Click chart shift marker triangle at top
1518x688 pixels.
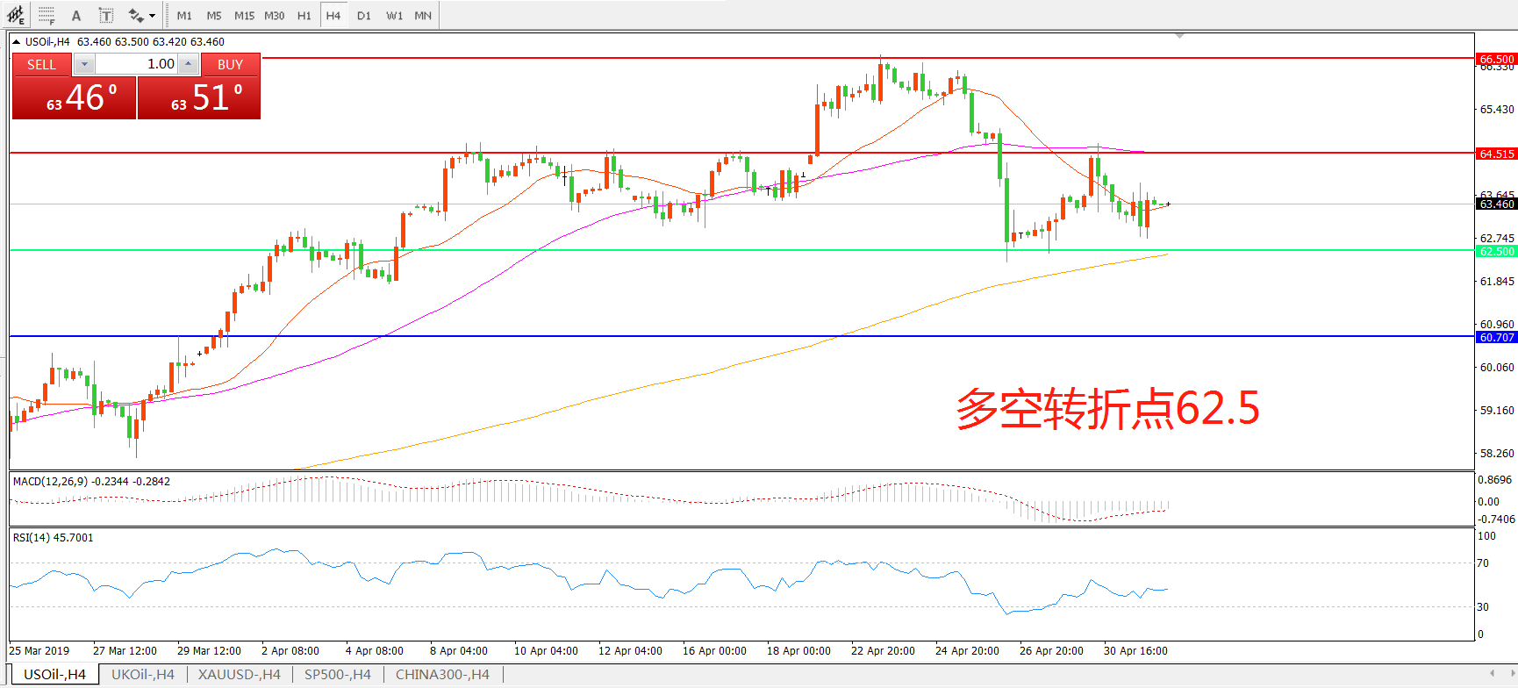(1179, 36)
